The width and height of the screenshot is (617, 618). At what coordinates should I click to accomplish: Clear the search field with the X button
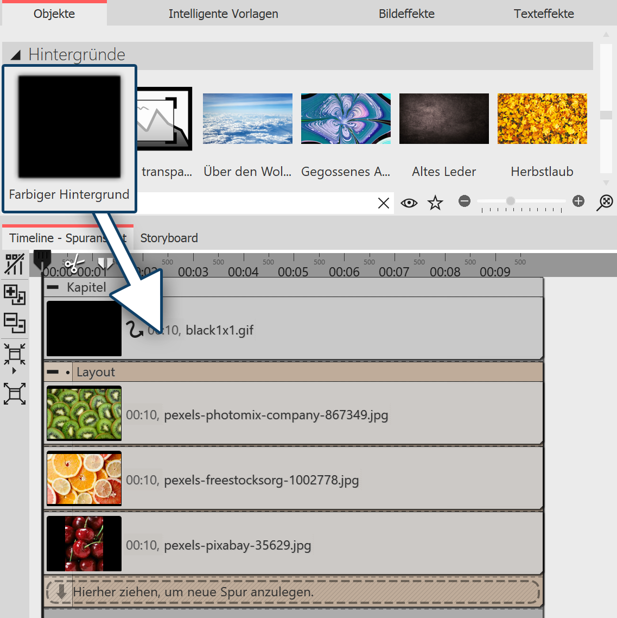[x=384, y=203]
